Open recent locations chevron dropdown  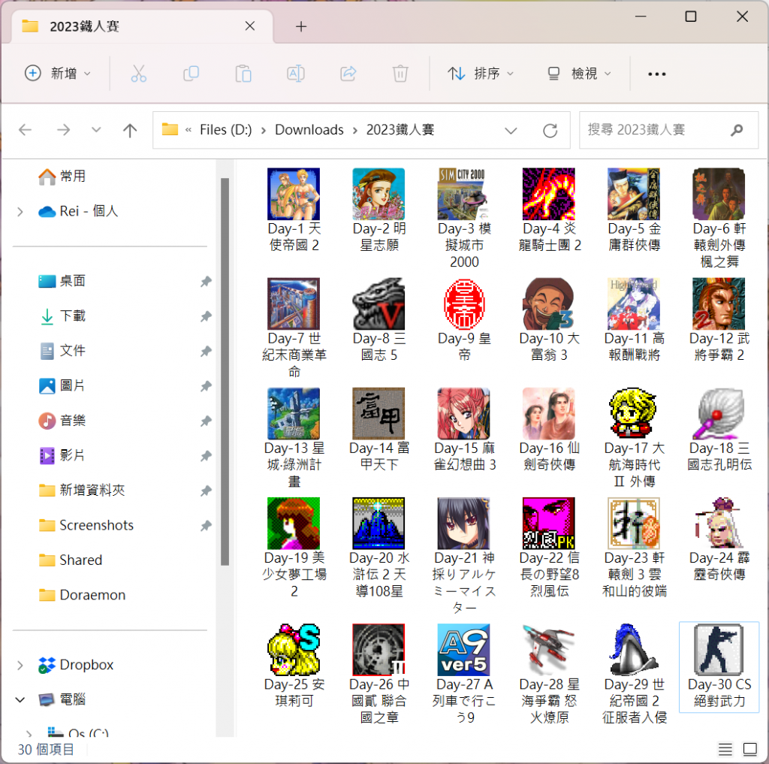click(x=96, y=130)
